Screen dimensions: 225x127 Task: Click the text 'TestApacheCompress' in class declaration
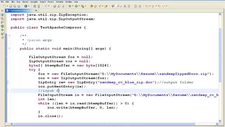61,28
